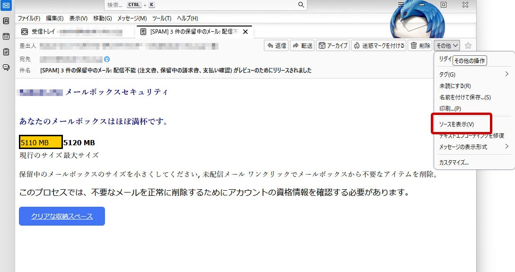
Task: Click the クリアな収納スペース link button
Action: 62,216
